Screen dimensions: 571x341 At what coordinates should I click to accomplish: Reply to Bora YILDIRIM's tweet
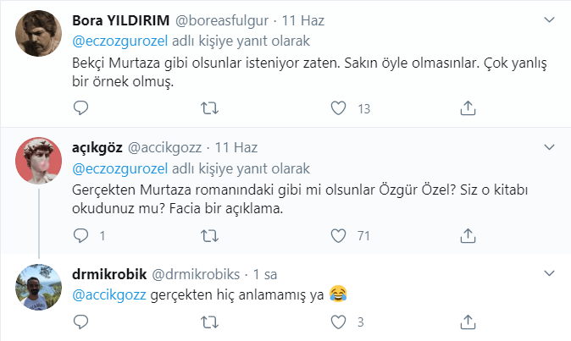pos(80,108)
